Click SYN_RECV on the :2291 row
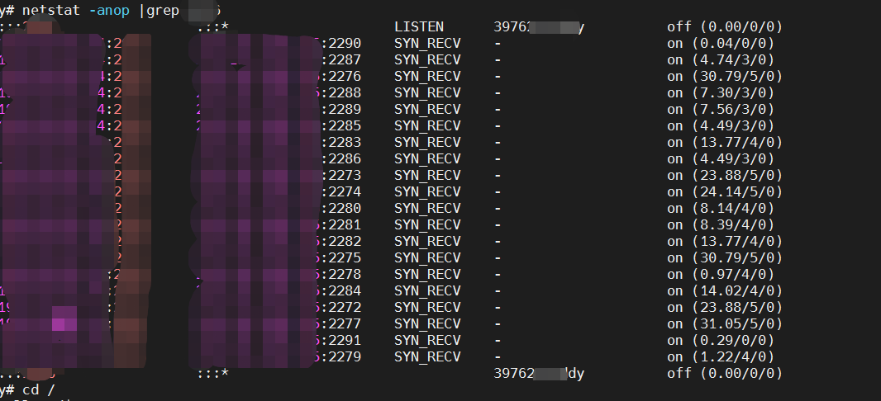This screenshot has height=401, width=881. point(426,340)
